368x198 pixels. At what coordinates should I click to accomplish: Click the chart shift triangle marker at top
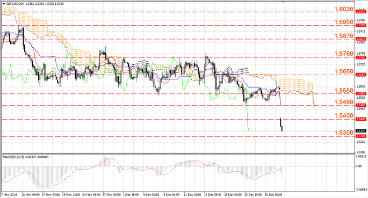(x=284, y=2)
